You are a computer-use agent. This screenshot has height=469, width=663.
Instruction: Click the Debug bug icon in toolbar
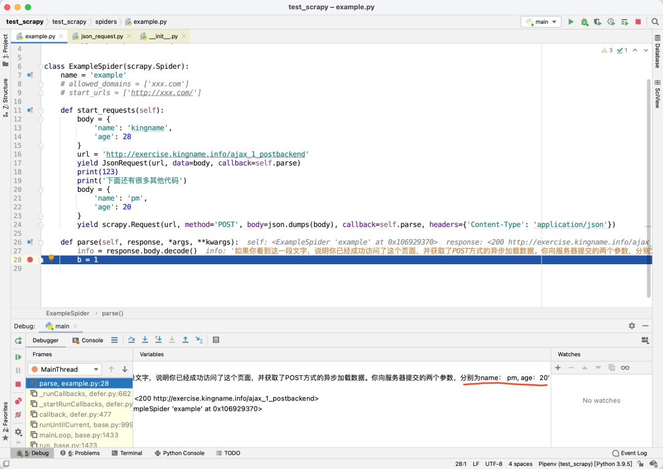(x=584, y=21)
